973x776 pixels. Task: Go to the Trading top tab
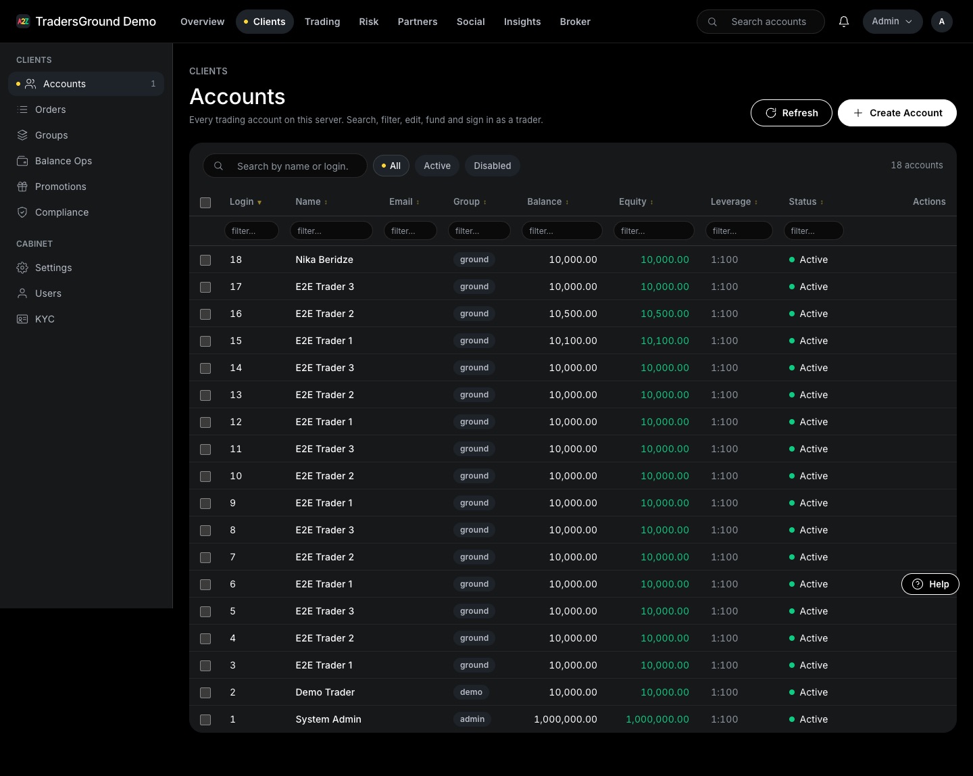pyautogui.click(x=322, y=22)
